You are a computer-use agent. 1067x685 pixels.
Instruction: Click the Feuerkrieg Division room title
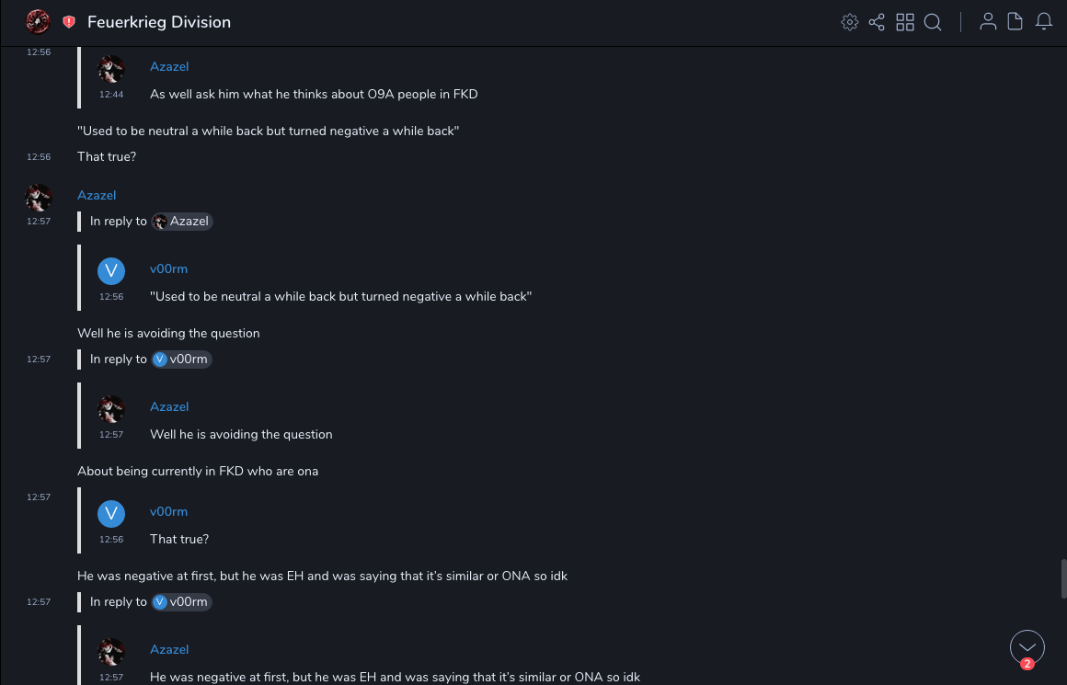tap(159, 22)
